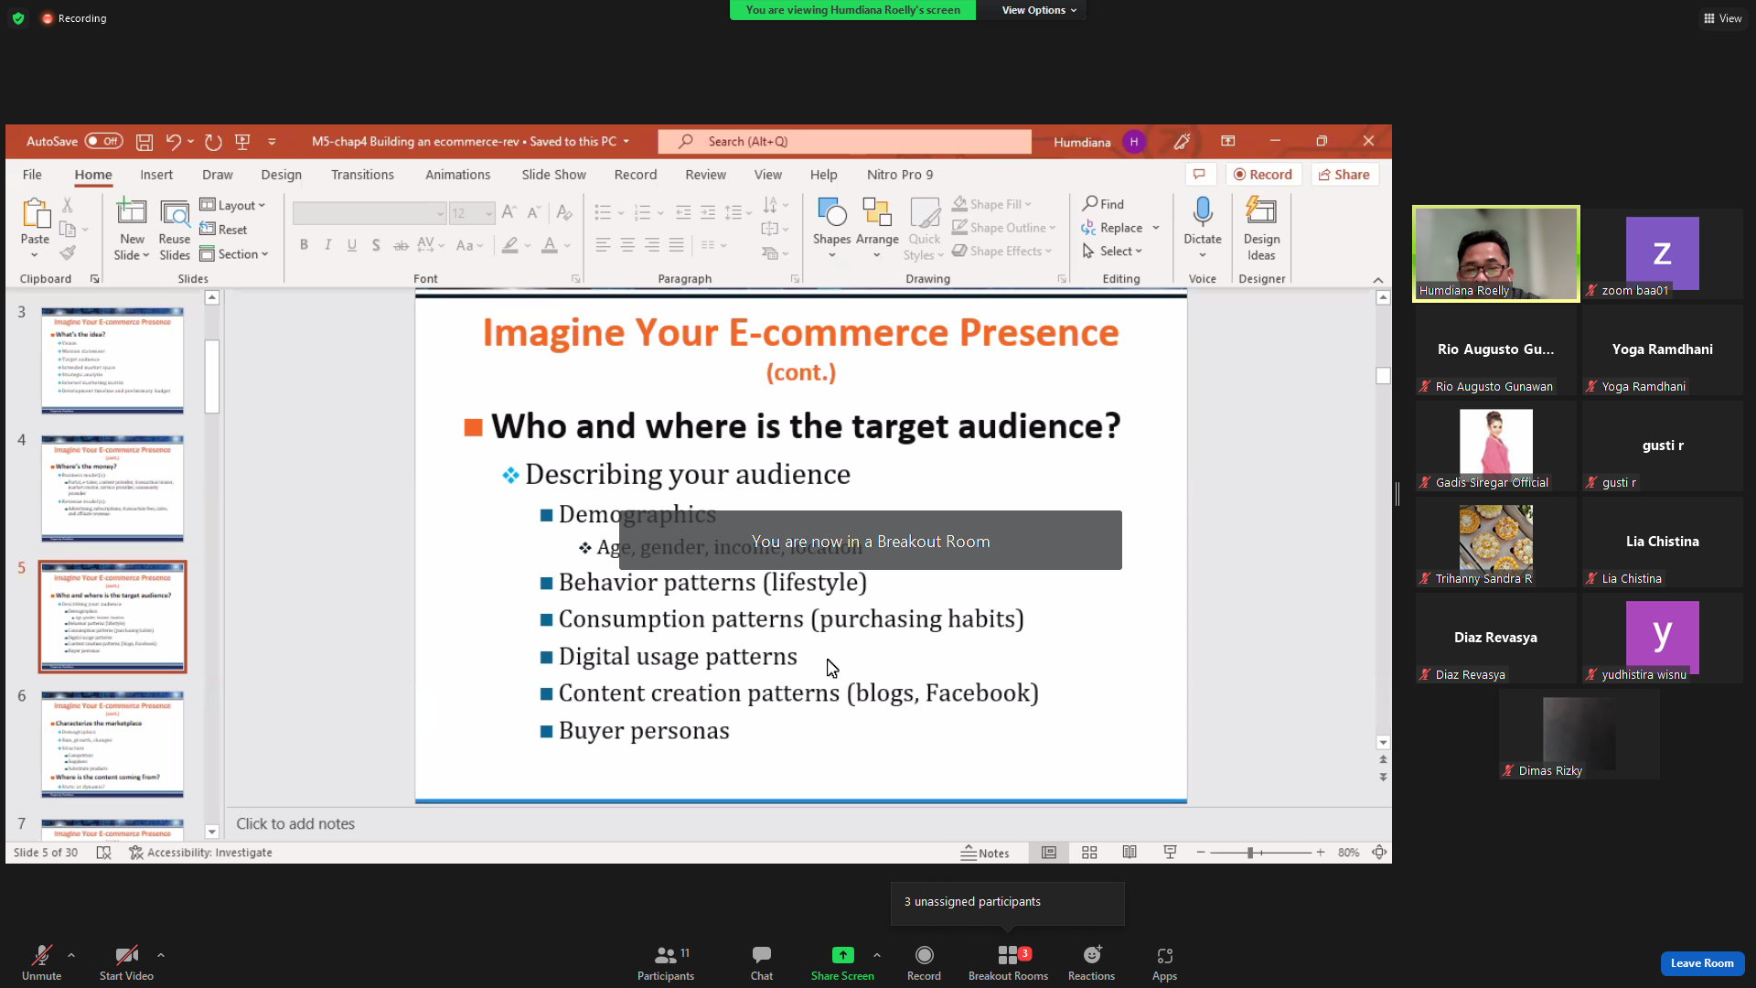Start presentation from beginning icon
Screen dimensions: 1756x988
click(x=242, y=142)
